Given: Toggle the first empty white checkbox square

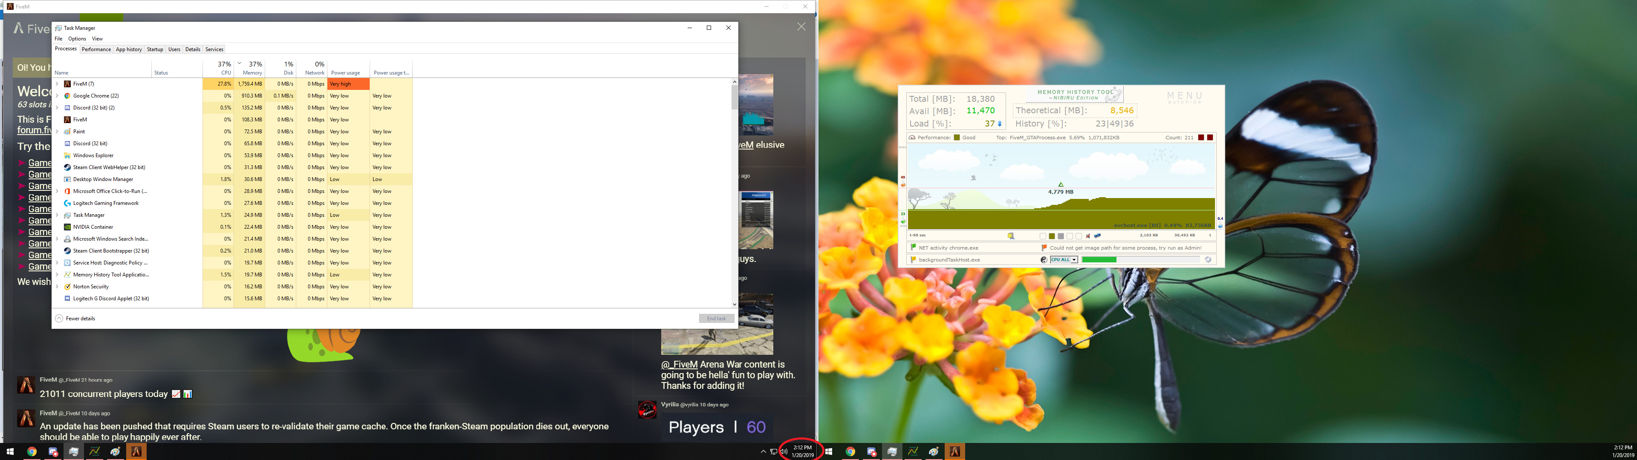Looking at the screenshot, I should (x=1043, y=236).
